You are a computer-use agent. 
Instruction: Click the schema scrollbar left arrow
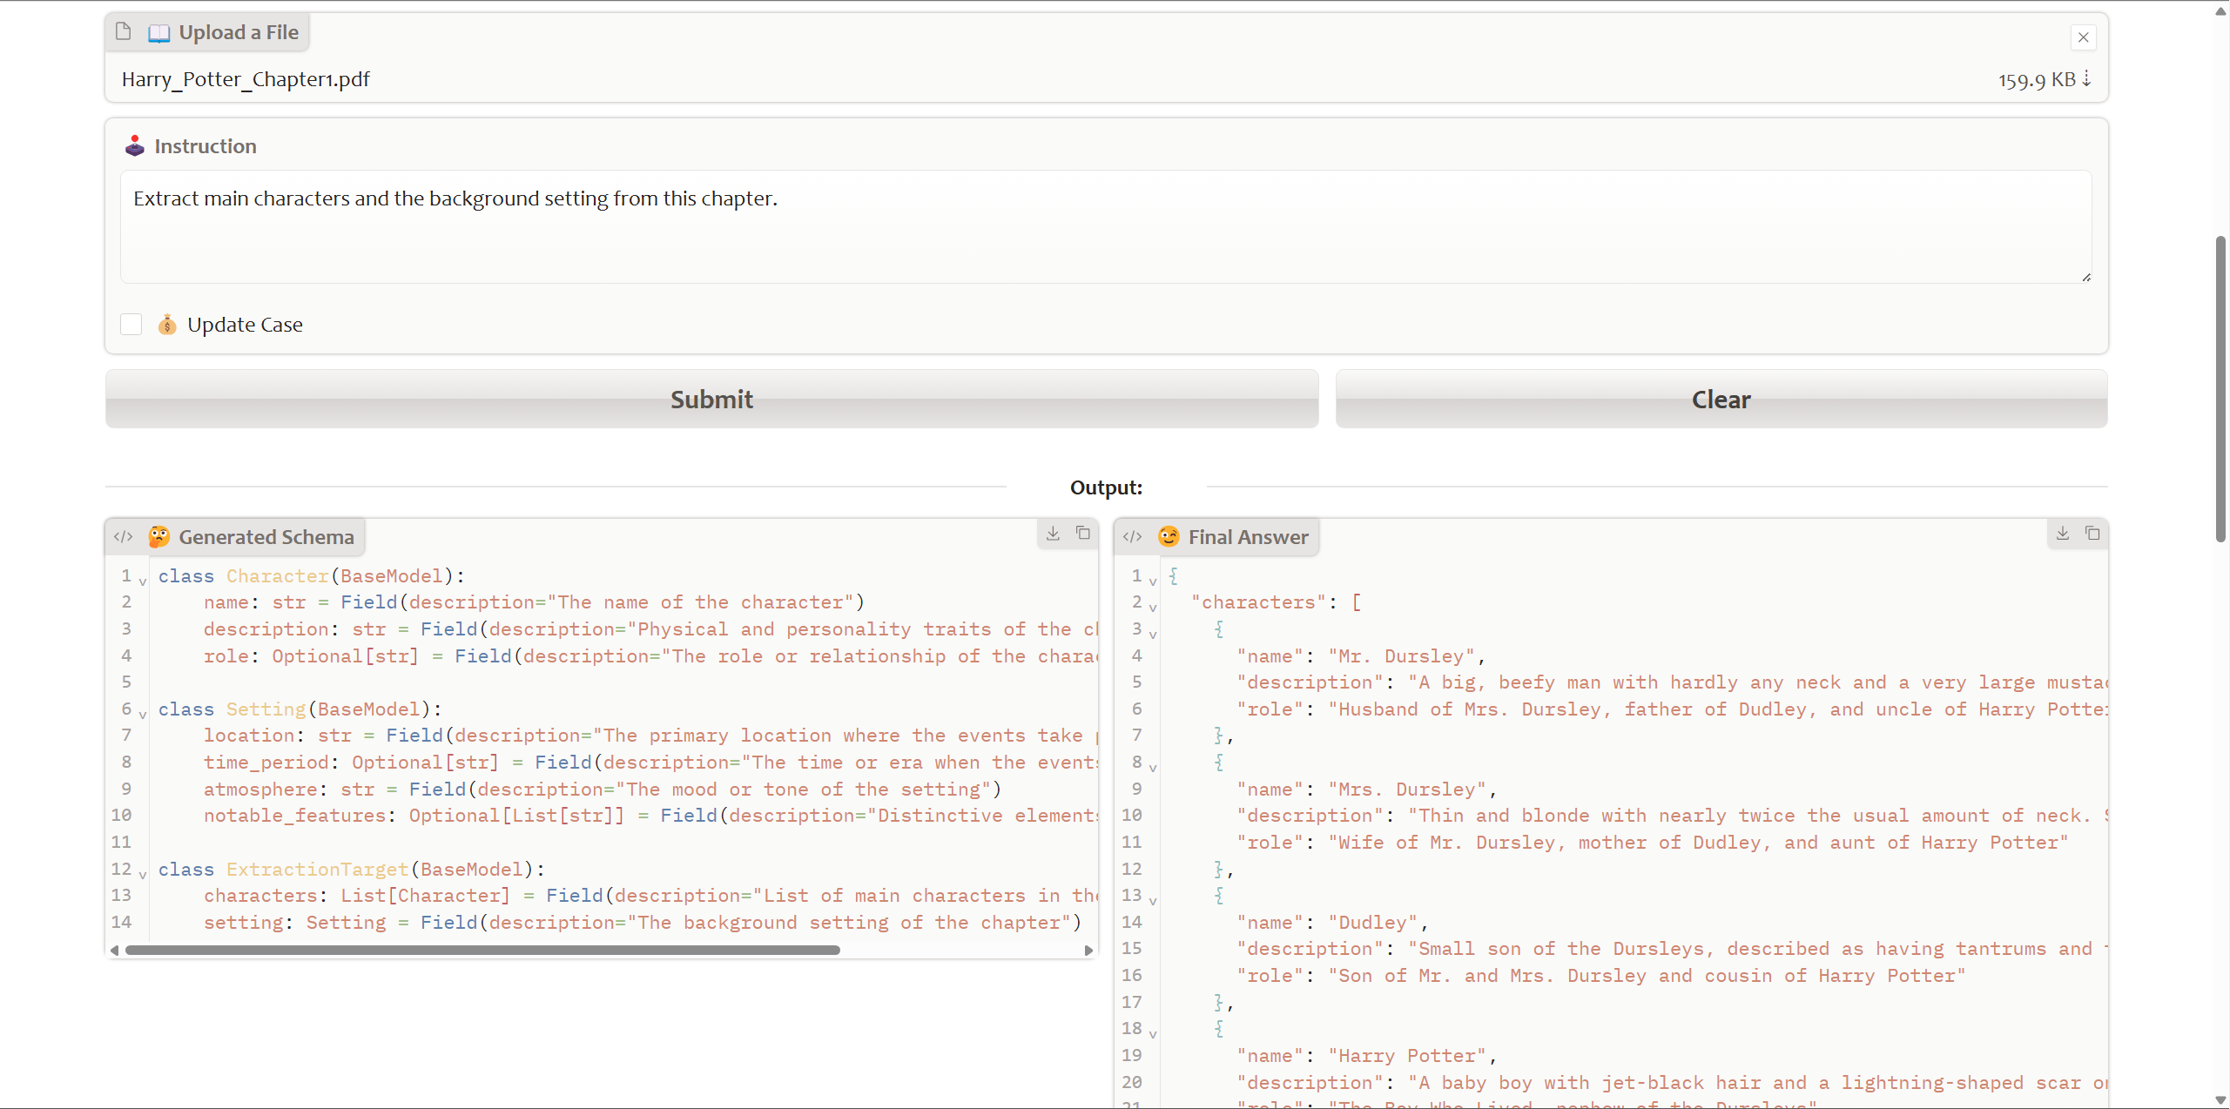(114, 950)
